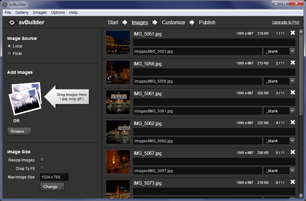The width and height of the screenshot is (306, 201).
Task: Click the X icon for IMG_5062.jpg
Action: [292, 122]
